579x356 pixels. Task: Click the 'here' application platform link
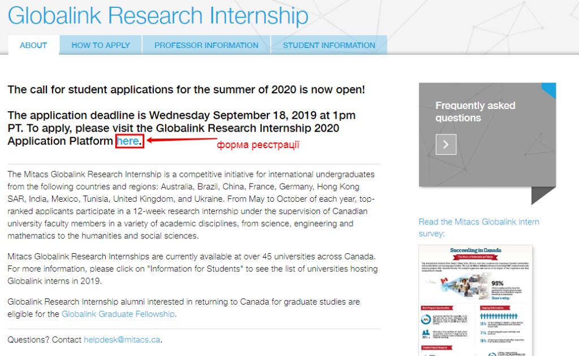click(128, 141)
